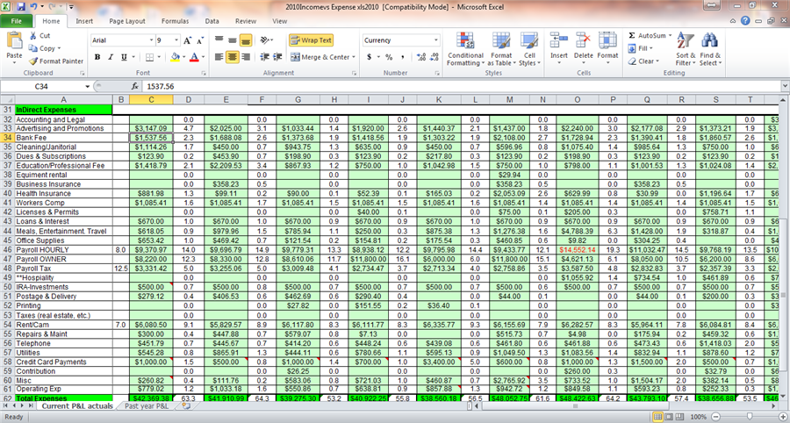Screen dimensions: 790x423
Task: Toggle the Wrap Text option
Action: tap(311, 39)
